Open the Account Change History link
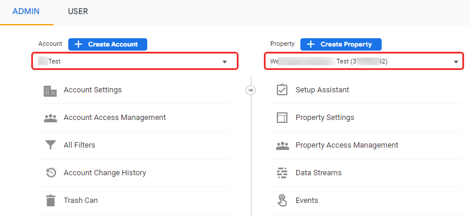The height and width of the screenshot is (217, 470). 105,173
